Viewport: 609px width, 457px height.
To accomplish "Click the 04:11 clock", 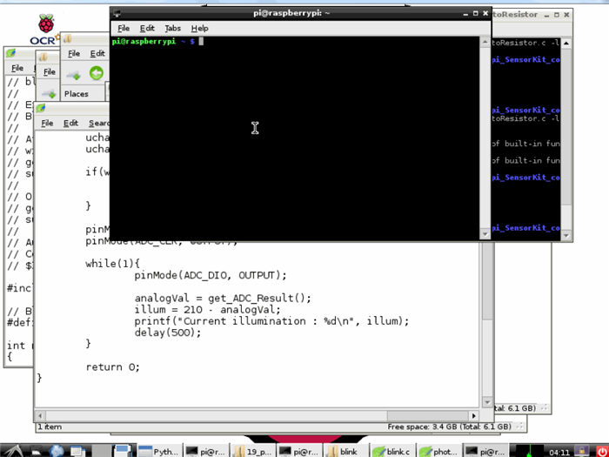I will coord(559,452).
